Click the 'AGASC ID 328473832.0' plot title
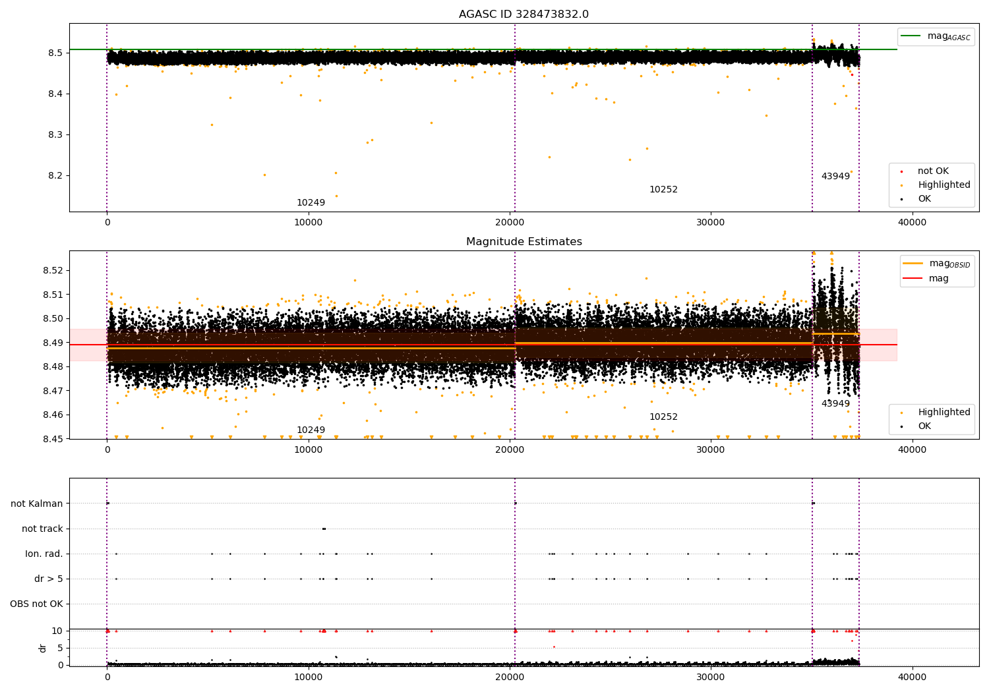Image resolution: width=989 pixels, height=692 pixels. [x=524, y=14]
